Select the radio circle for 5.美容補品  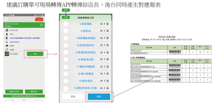coord(66,24)
